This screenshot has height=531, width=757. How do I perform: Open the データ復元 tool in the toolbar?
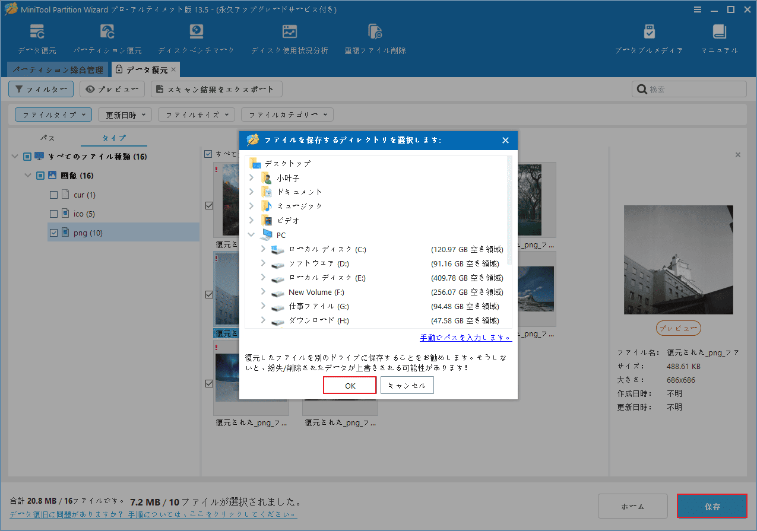36,37
